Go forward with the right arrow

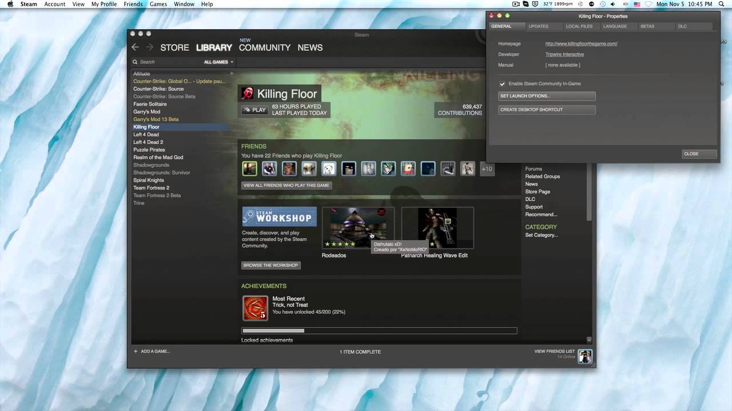(x=150, y=47)
